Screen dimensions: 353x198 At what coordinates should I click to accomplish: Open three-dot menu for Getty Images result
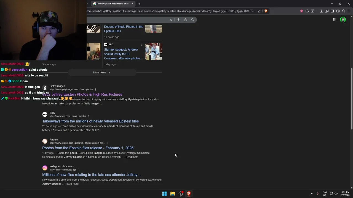pyautogui.click(x=96, y=89)
